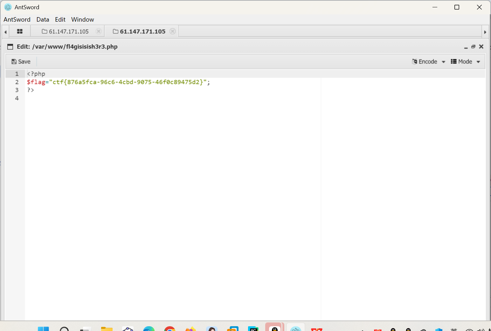Open the Data menu
Image resolution: width=491 pixels, height=331 pixels.
pyautogui.click(x=43, y=19)
